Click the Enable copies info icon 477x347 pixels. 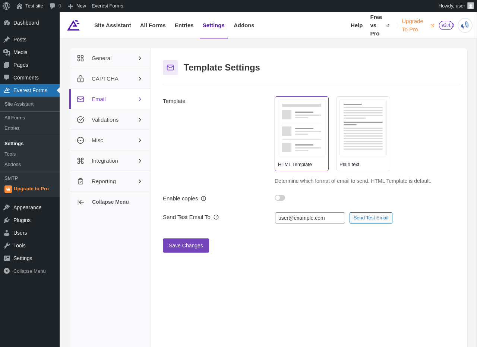click(x=203, y=198)
